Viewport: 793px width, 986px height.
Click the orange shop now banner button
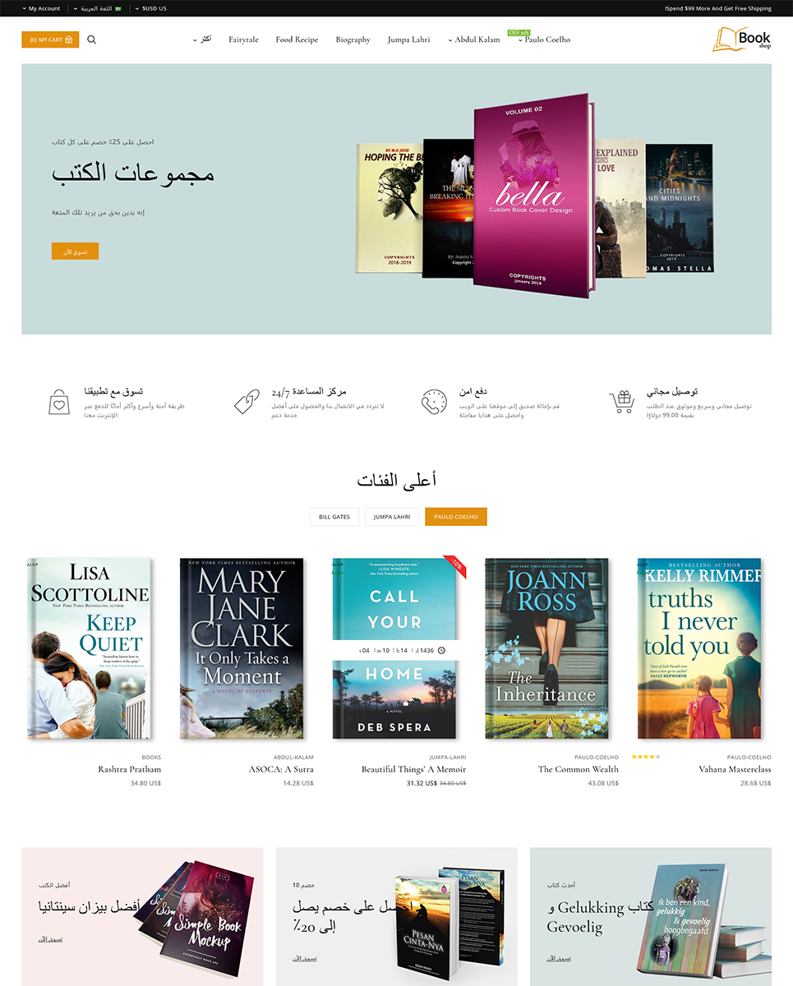pyautogui.click(x=75, y=251)
